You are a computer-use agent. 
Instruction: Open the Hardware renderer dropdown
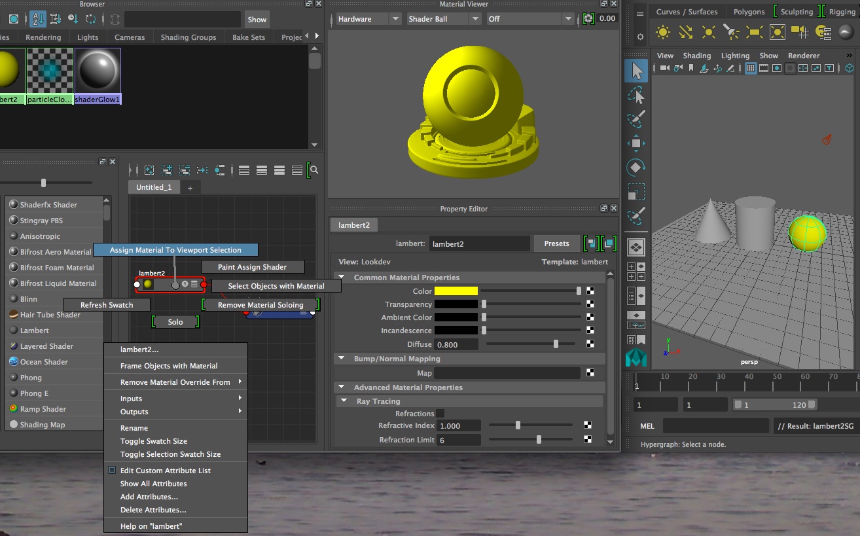pos(367,19)
